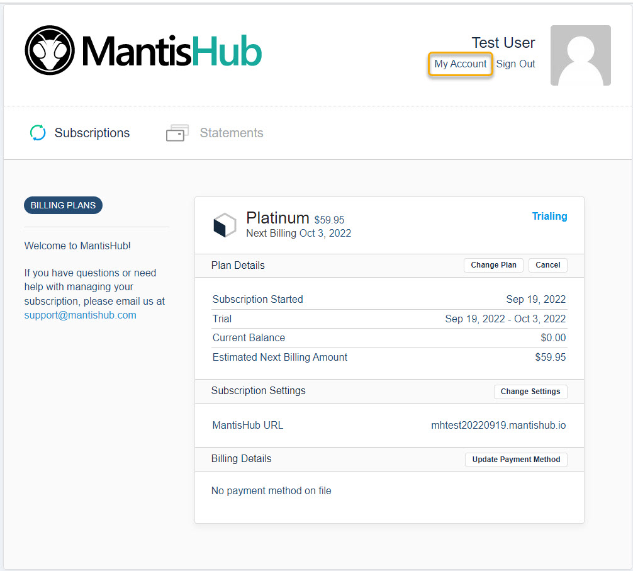Click Update Payment Method button
633x571 pixels.
pyautogui.click(x=516, y=460)
